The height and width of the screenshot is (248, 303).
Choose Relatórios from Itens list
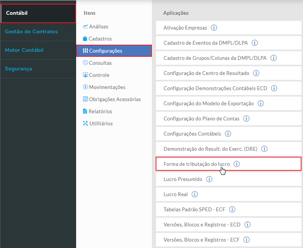[100, 111]
